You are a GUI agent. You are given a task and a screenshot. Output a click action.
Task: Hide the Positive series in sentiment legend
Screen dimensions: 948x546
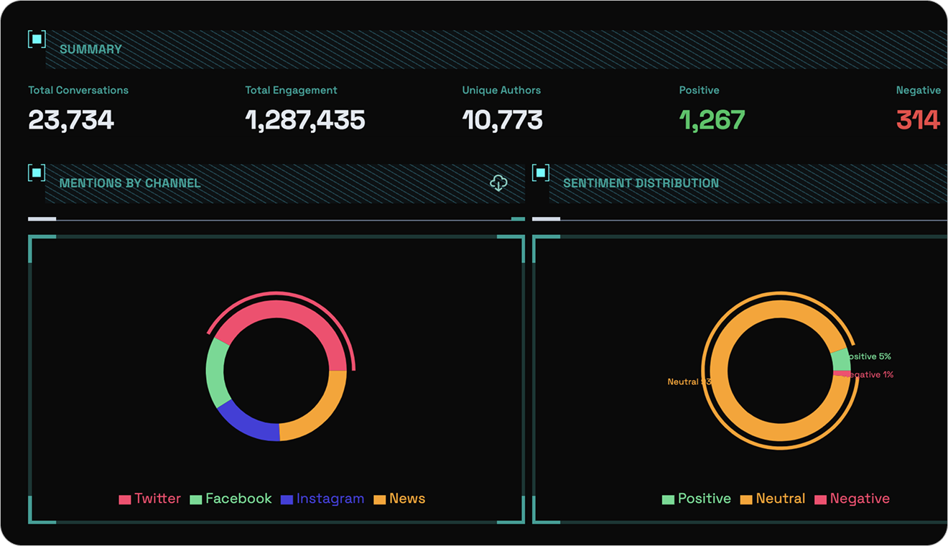coord(696,499)
